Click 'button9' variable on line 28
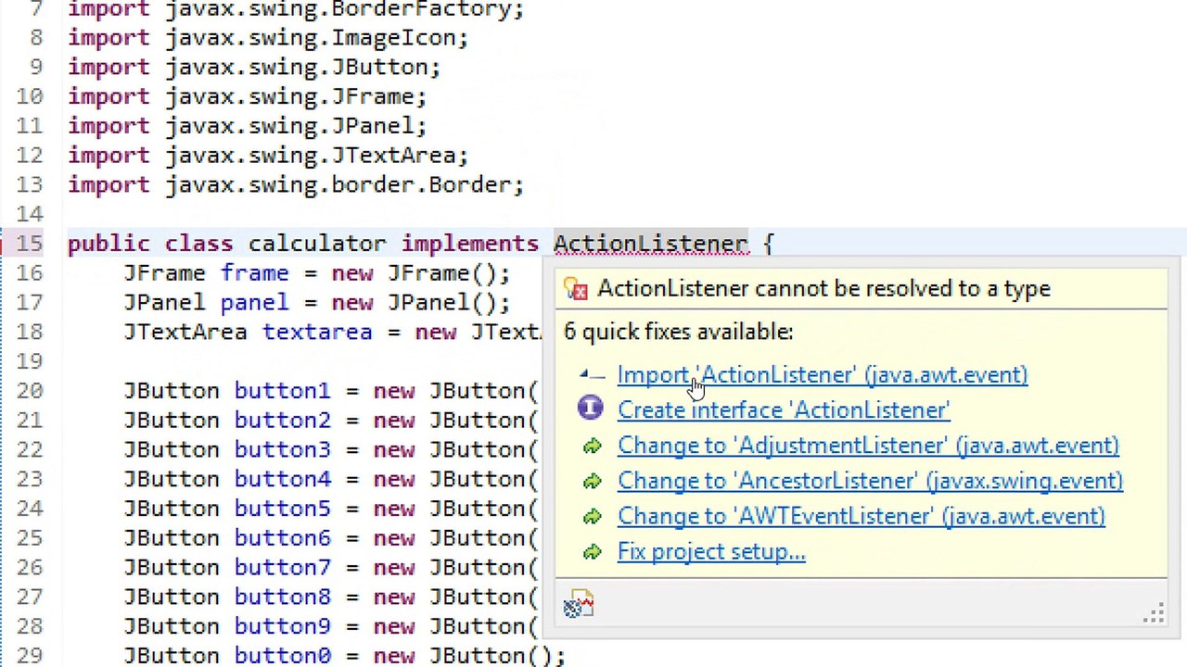This screenshot has width=1187, height=667. pyautogui.click(x=282, y=626)
